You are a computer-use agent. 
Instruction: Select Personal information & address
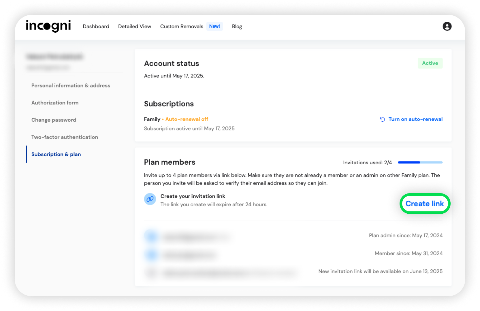point(71,85)
